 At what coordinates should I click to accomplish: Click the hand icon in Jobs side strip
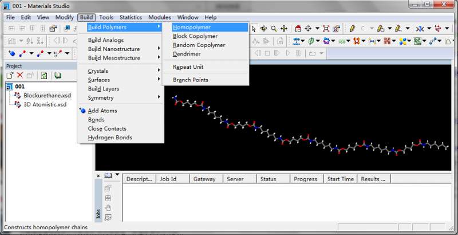108,208
